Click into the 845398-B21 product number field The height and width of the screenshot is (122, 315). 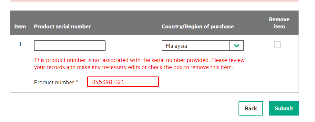(x=123, y=82)
